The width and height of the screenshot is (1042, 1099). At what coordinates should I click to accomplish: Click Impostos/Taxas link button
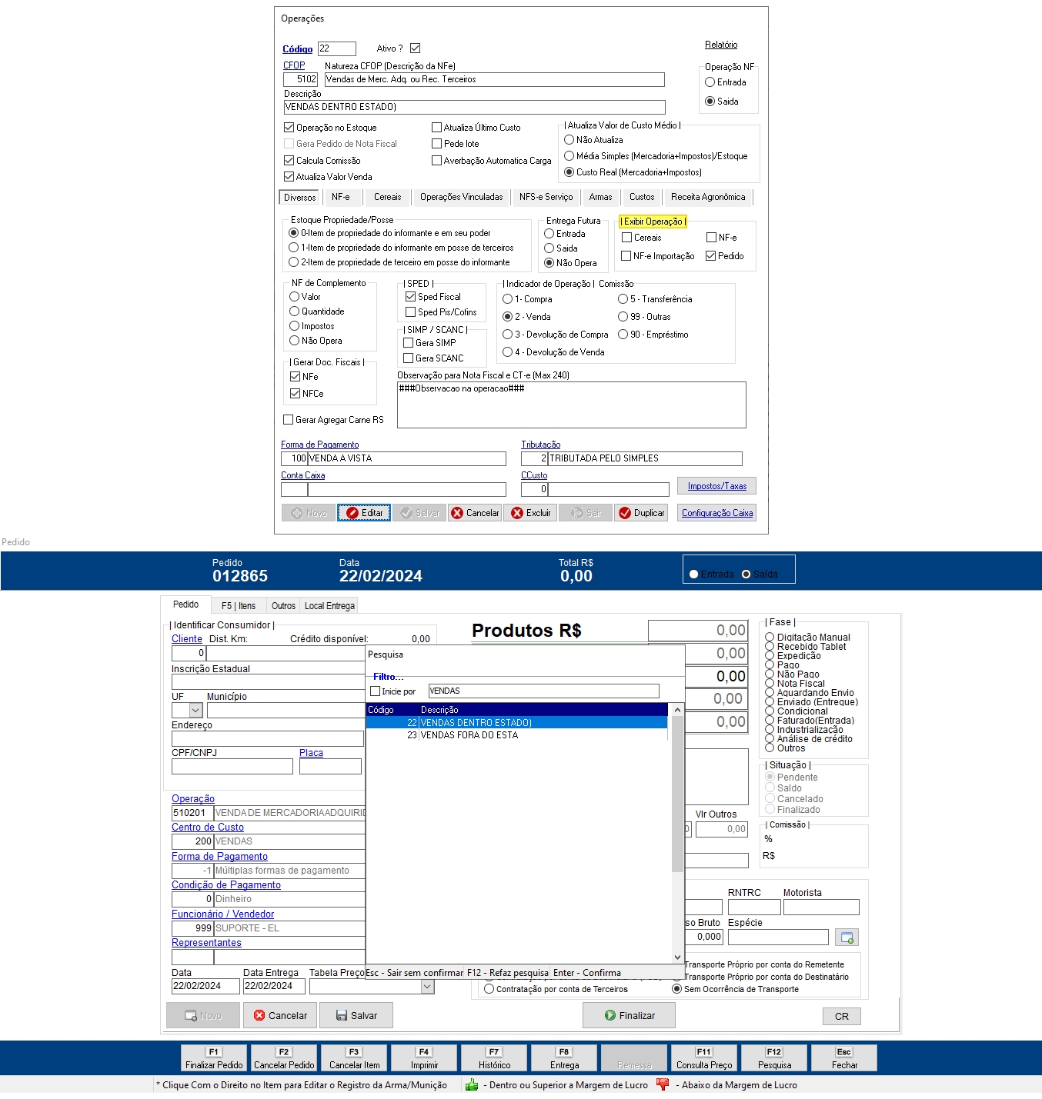[717, 486]
